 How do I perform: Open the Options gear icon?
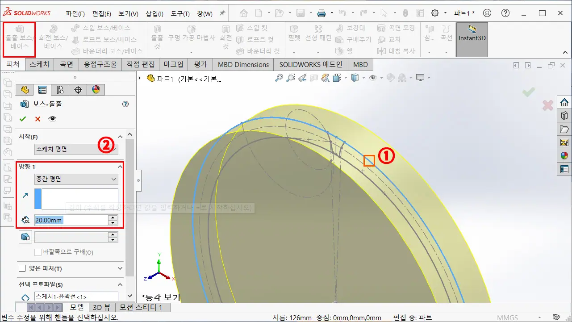pos(435,13)
